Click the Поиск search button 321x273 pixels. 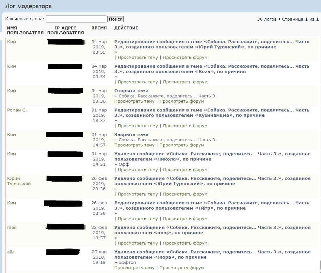click(116, 19)
